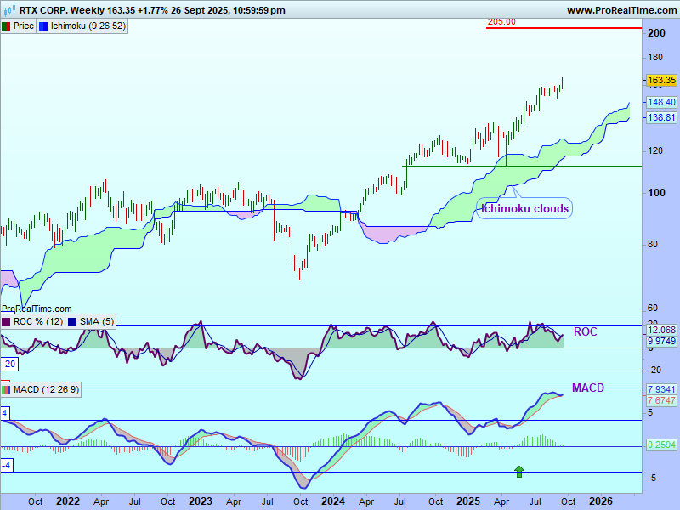Image resolution: width=680 pixels, height=510 pixels.
Task: Click the yellow 163.35 current price tag
Action: tap(661, 80)
